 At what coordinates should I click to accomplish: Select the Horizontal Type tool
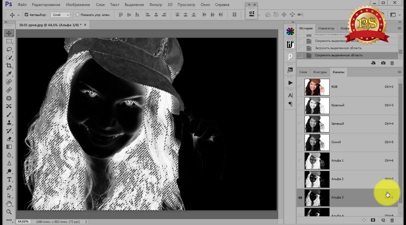[x=9, y=179]
